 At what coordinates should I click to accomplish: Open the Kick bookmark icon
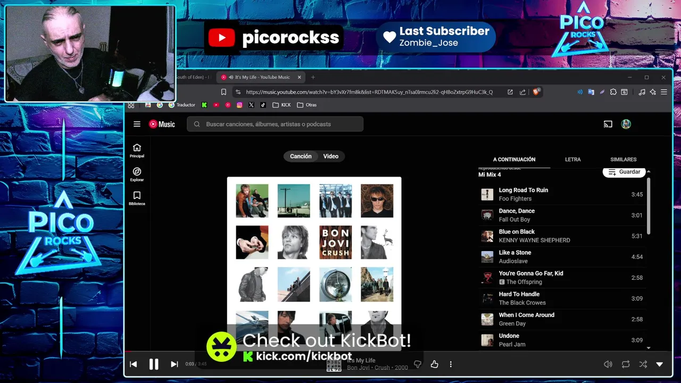pos(204,105)
